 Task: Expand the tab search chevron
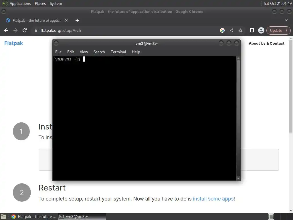(286, 20)
